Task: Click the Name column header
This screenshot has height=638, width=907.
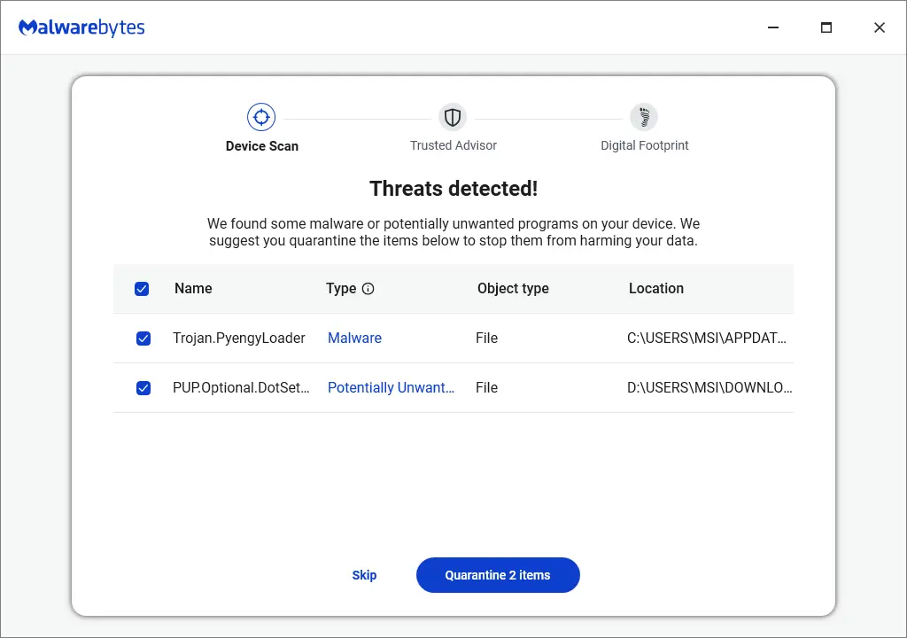Action: 193,288
